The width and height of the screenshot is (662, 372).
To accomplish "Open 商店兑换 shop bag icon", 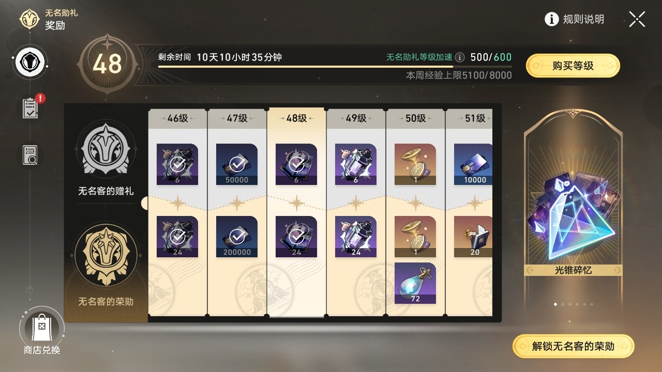I will pyautogui.click(x=41, y=328).
